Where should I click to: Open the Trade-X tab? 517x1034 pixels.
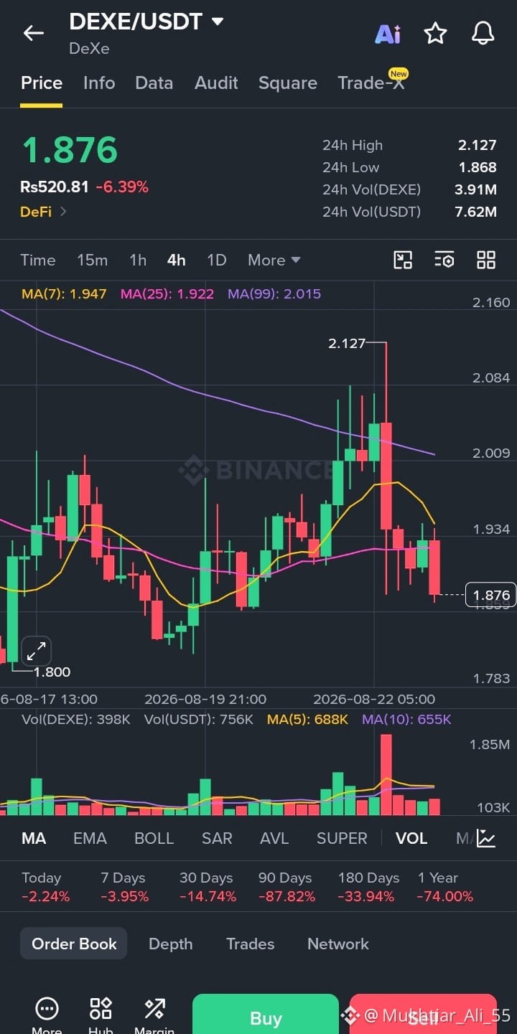371,83
